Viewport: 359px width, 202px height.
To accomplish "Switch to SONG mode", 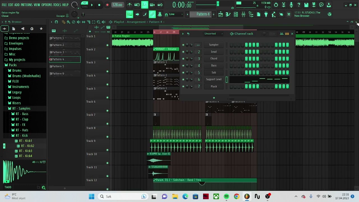I will click(84, 6).
